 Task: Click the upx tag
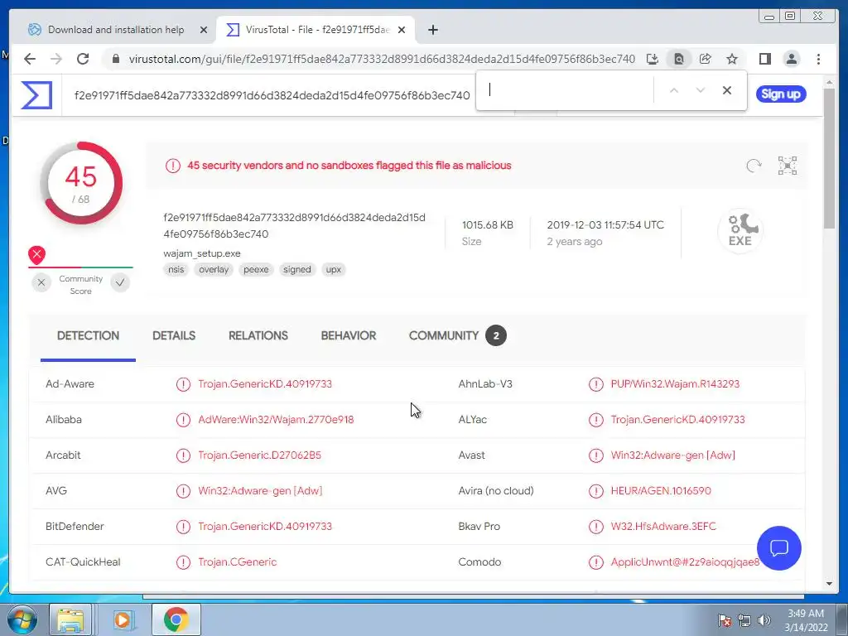[x=334, y=269]
